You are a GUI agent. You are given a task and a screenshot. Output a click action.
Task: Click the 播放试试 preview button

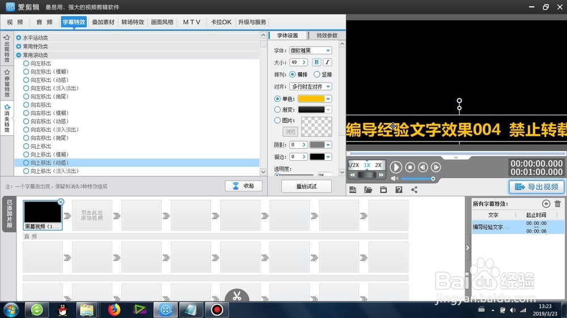click(306, 186)
